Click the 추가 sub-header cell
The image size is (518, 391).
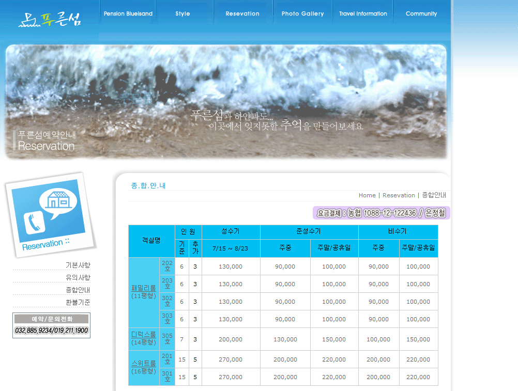point(195,248)
